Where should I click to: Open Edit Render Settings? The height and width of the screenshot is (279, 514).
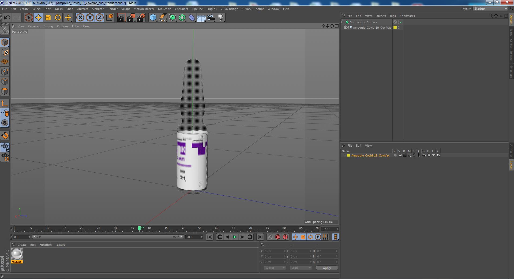(x=141, y=18)
